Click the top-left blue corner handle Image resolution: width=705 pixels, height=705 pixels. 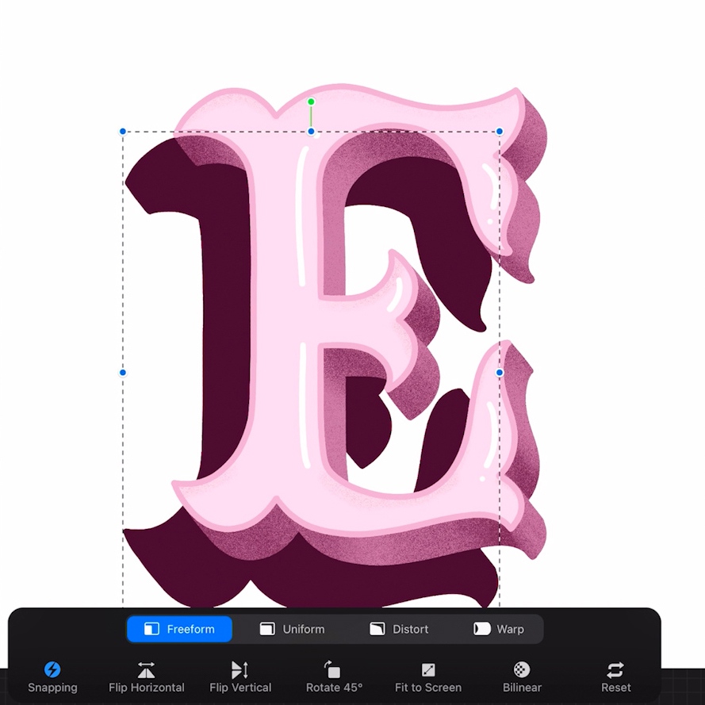[123, 132]
